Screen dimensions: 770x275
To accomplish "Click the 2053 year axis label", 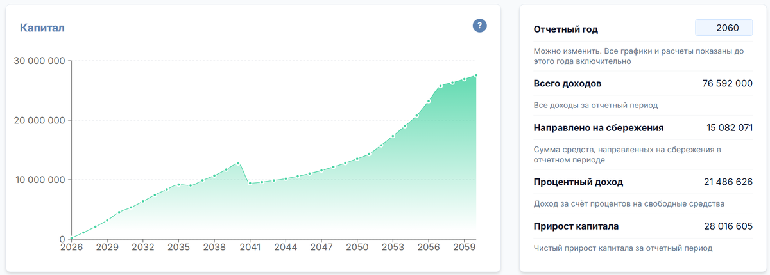I will pos(393,247).
